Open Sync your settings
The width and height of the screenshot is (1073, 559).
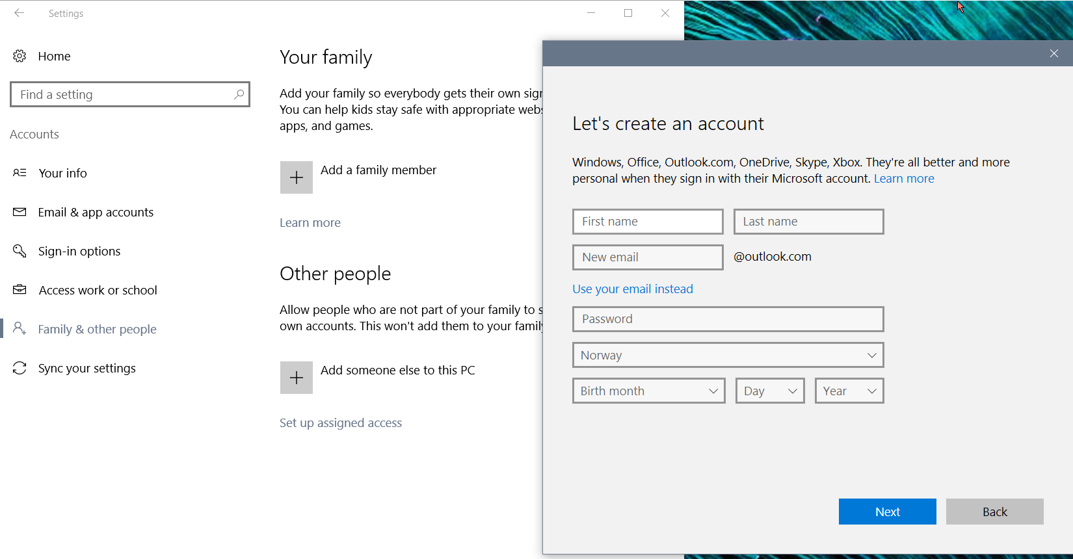87,368
